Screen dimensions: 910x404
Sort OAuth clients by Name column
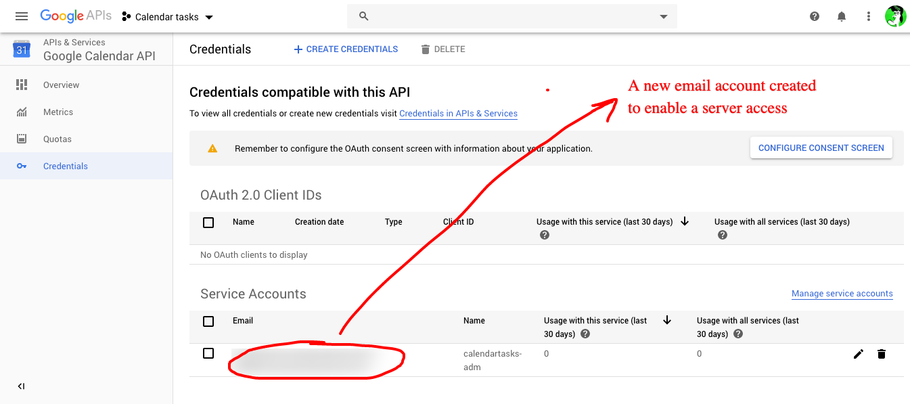point(244,222)
